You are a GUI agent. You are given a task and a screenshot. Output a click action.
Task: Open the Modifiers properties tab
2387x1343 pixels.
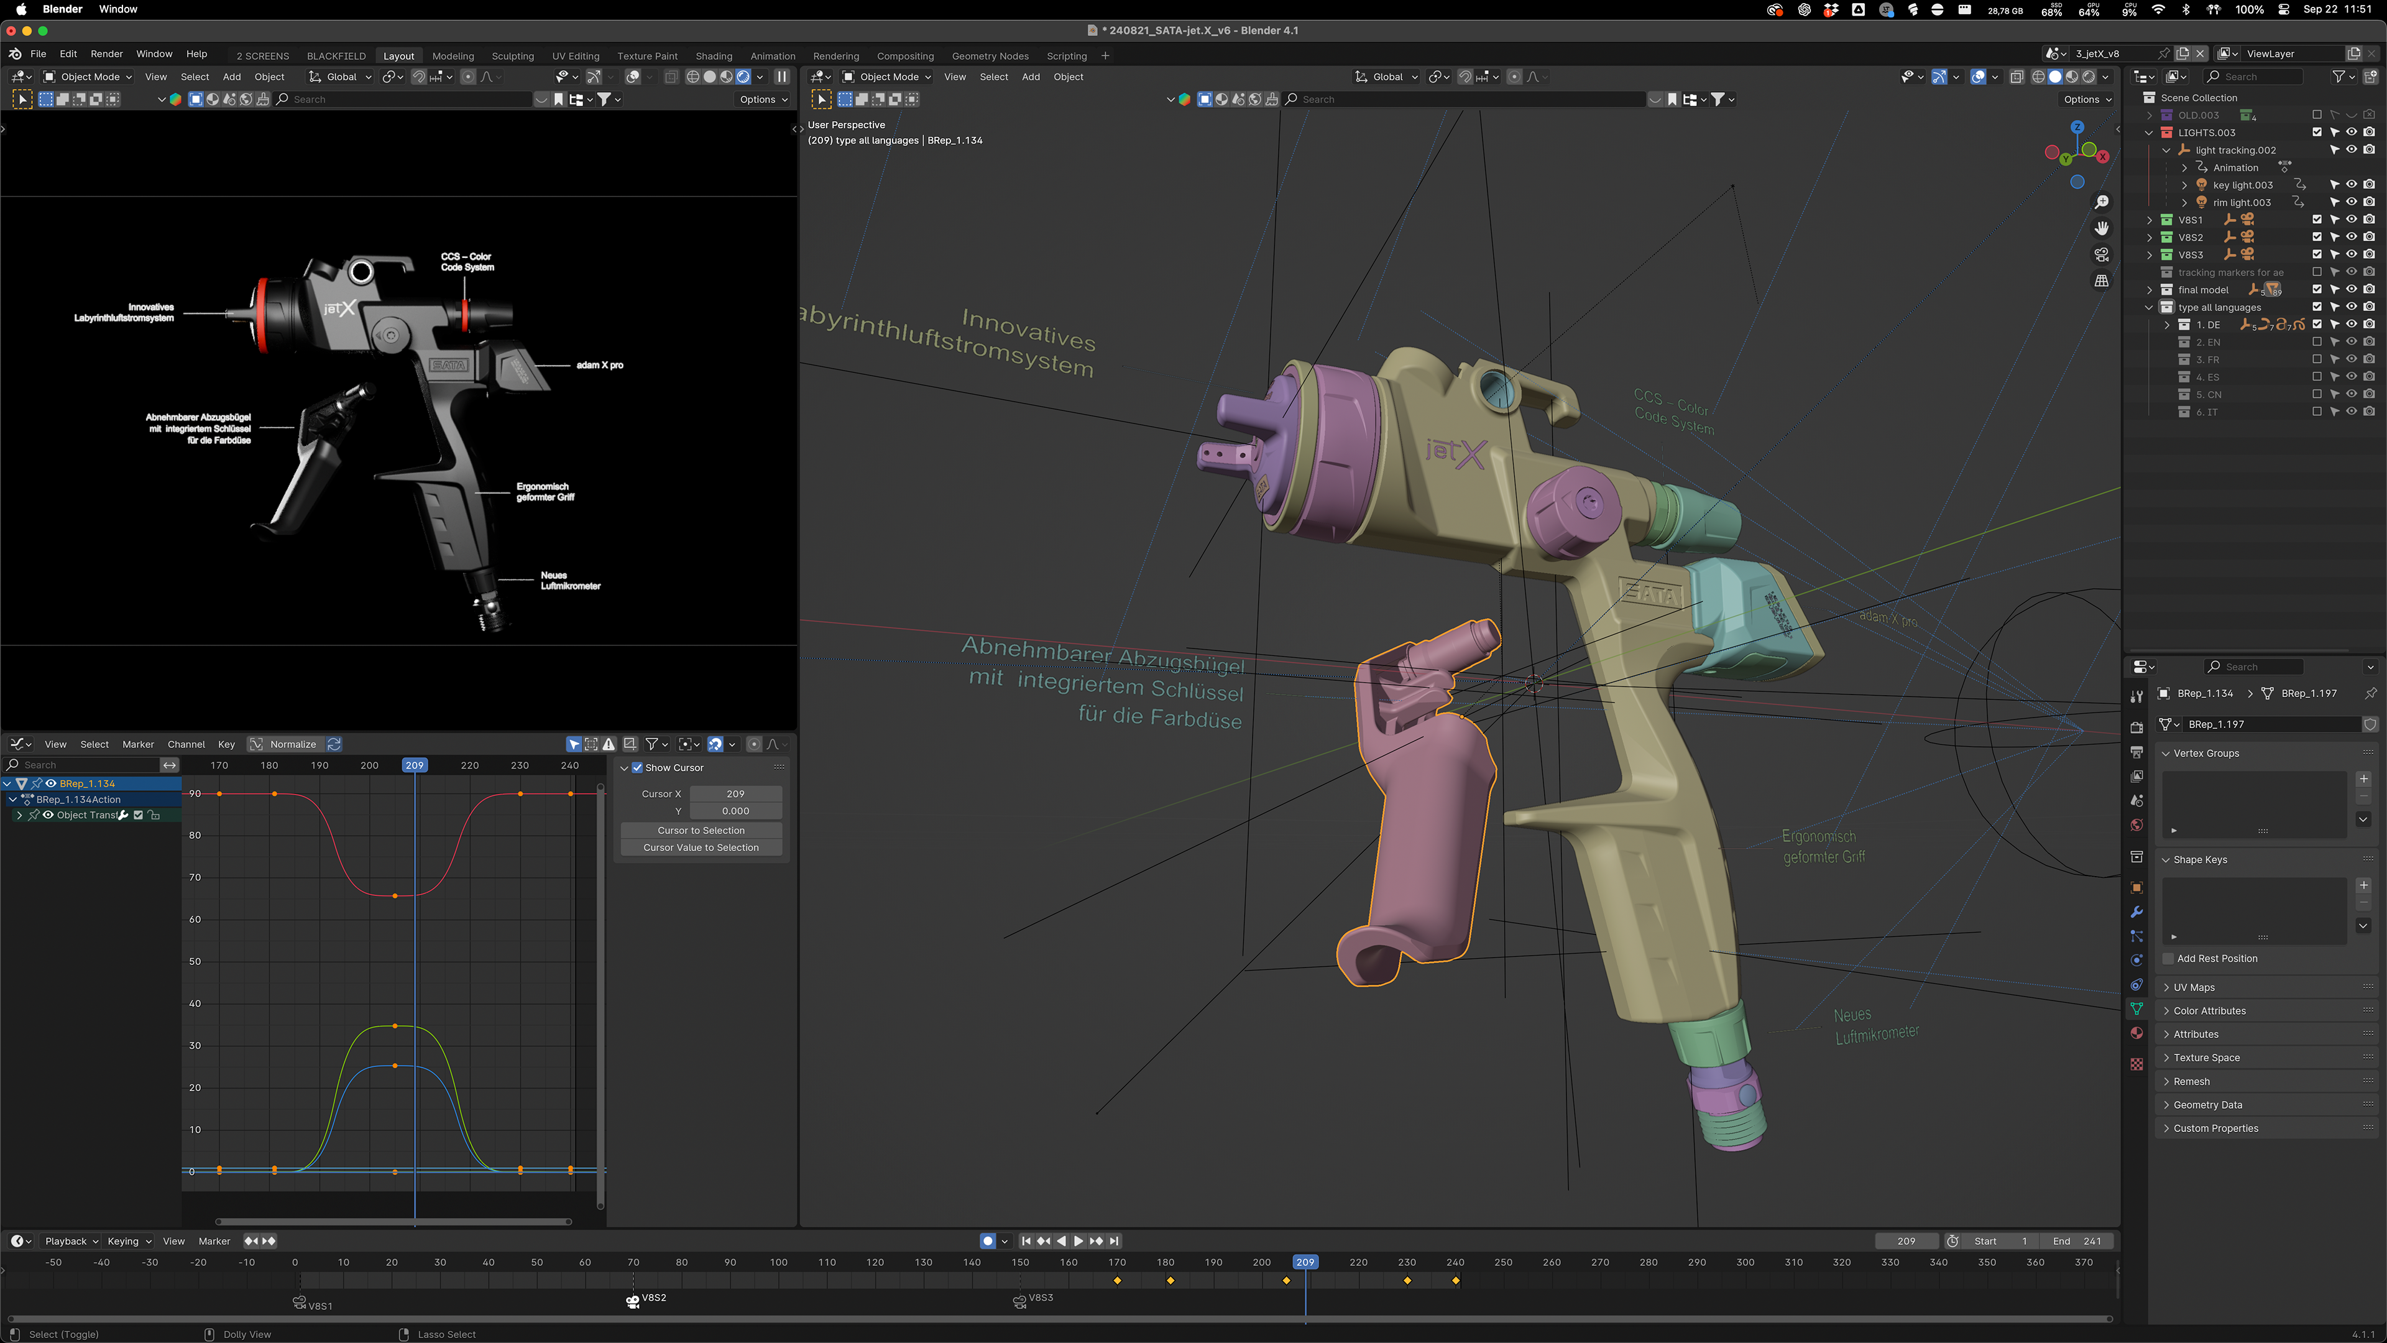(2136, 912)
